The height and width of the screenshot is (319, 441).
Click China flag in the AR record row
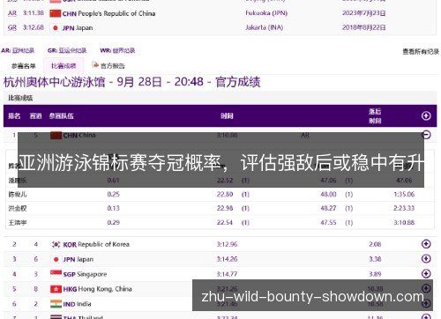tap(56, 13)
